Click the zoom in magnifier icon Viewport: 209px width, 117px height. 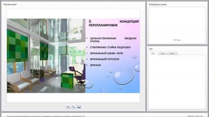[x=68, y=107]
